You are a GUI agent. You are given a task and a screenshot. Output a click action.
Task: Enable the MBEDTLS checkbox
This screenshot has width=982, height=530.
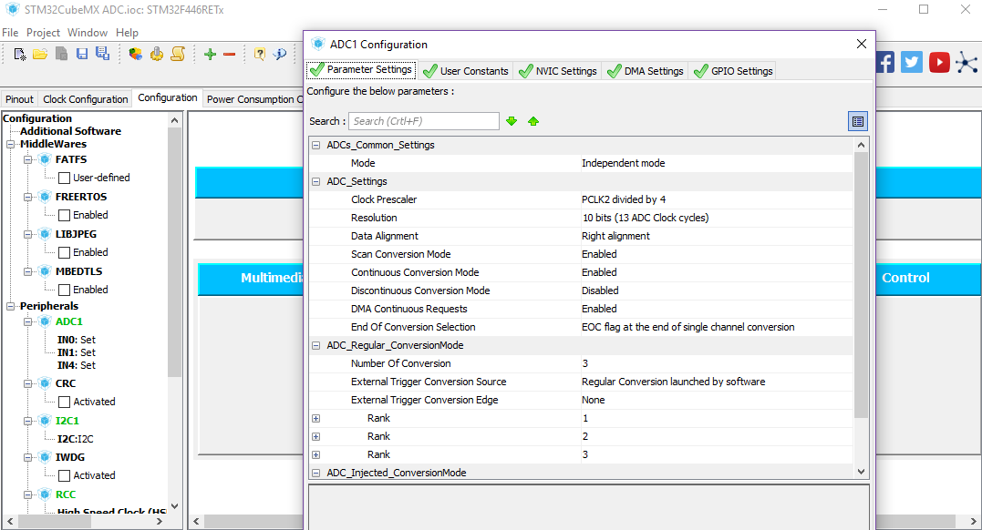pyautogui.click(x=64, y=290)
